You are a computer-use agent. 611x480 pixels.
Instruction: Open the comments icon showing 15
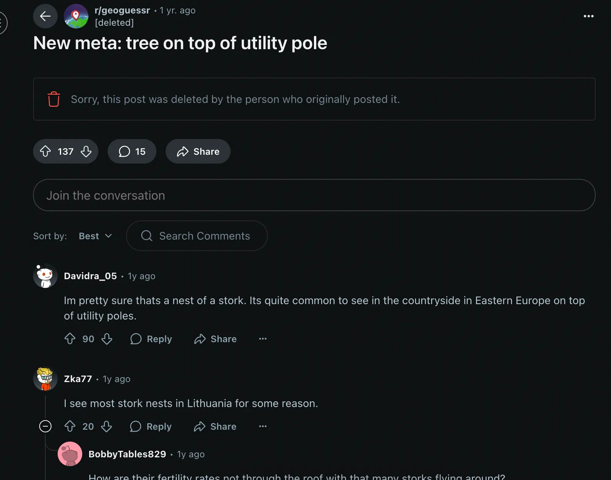(132, 151)
